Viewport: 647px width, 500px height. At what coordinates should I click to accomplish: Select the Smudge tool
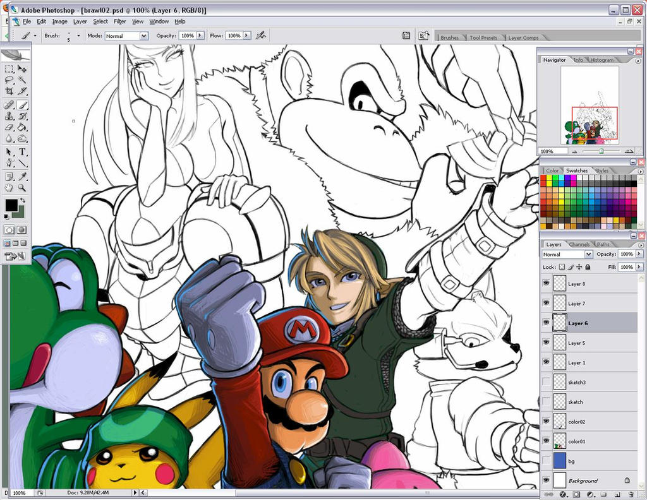pyautogui.click(x=22, y=138)
